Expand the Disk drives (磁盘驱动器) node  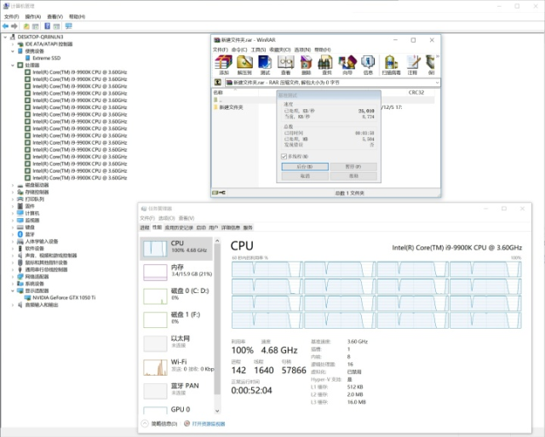click(x=12, y=185)
